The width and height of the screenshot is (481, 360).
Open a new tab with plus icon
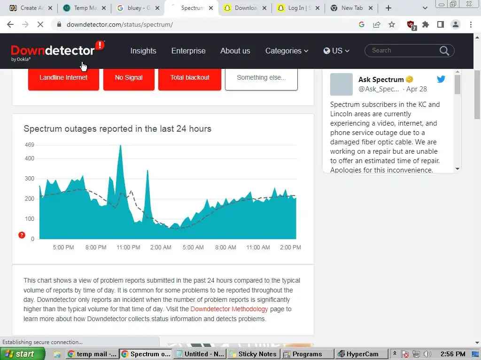click(388, 8)
